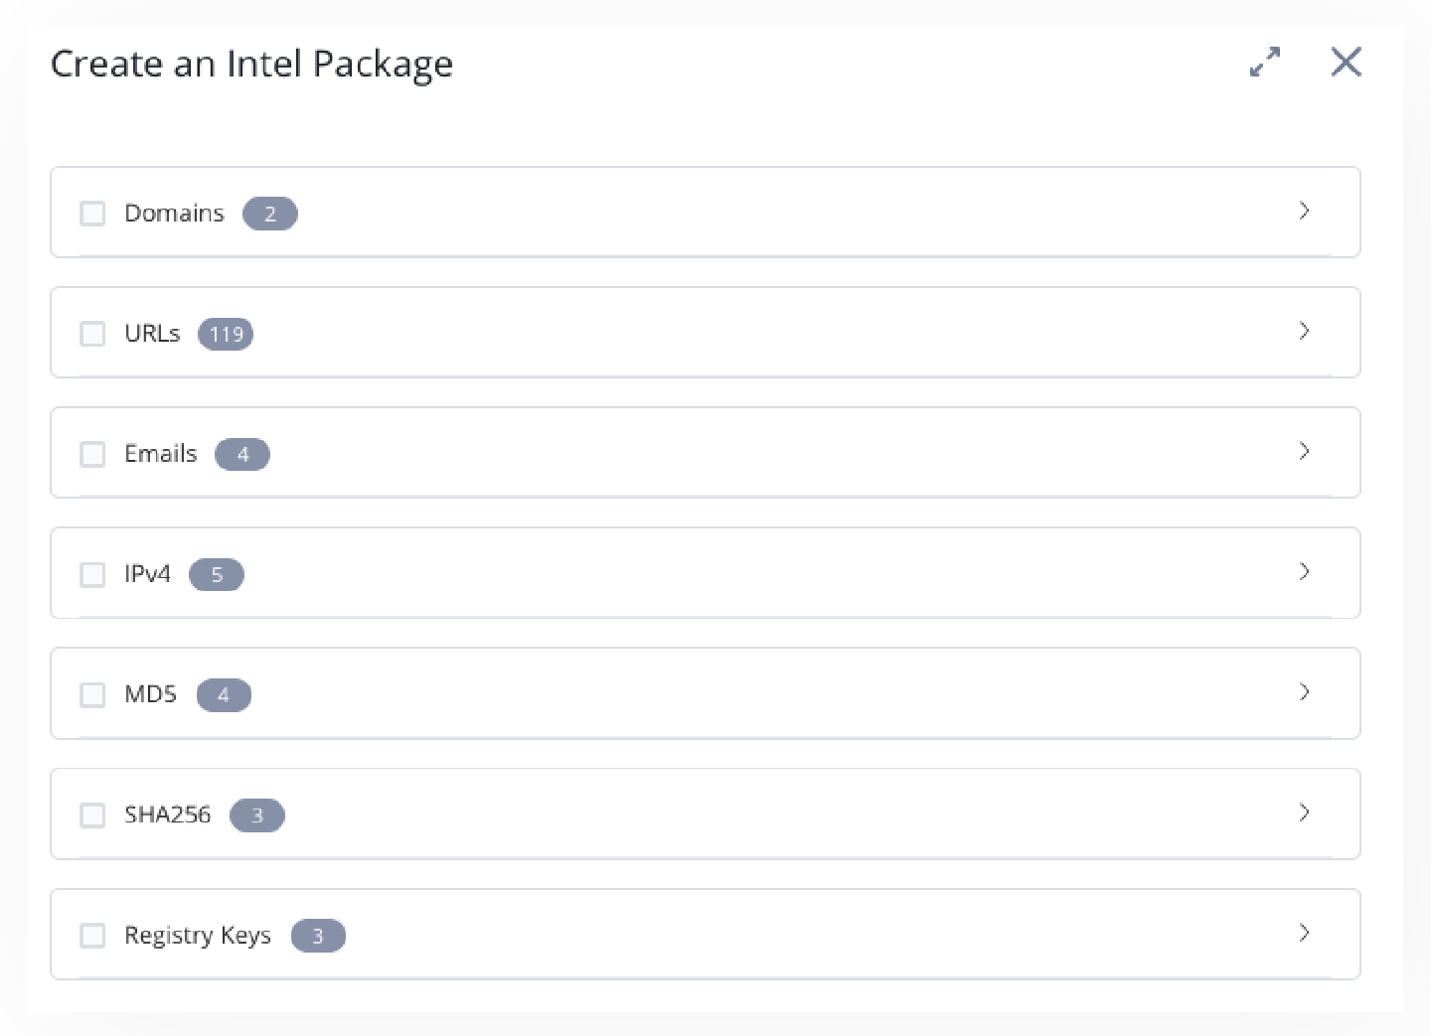The height and width of the screenshot is (1036, 1431).
Task: Check the MD5 checkbox
Action: (92, 694)
